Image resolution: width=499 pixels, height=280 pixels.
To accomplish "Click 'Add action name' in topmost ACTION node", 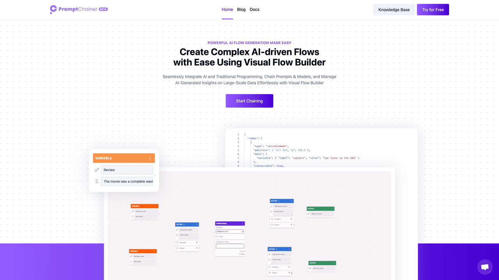I will [x=283, y=206].
